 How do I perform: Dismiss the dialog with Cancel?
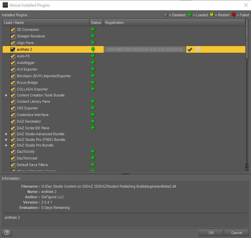tap(236, 233)
